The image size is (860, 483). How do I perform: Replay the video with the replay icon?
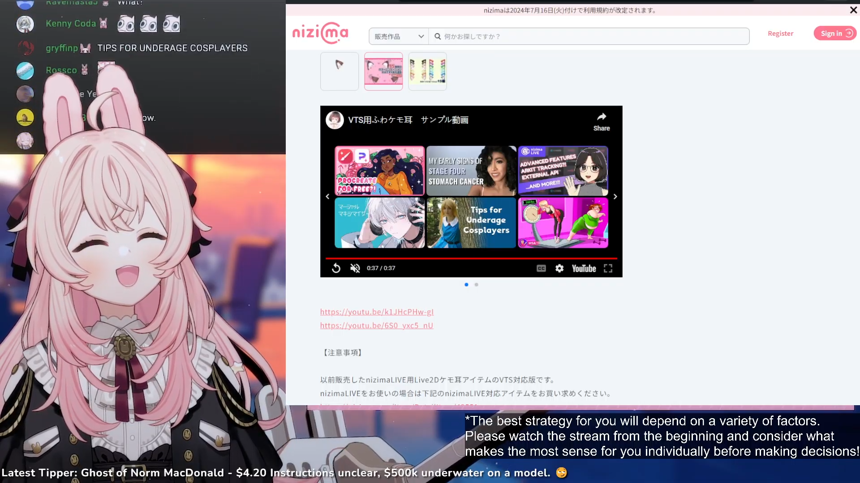tap(336, 268)
